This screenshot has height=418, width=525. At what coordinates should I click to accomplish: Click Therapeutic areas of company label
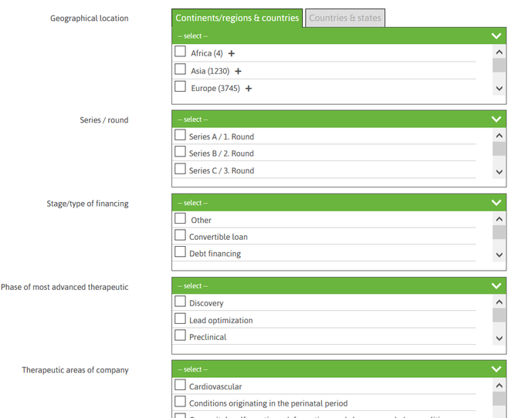[76, 370]
